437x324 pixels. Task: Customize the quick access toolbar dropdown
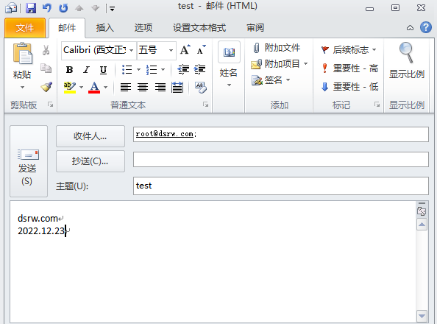tap(112, 9)
